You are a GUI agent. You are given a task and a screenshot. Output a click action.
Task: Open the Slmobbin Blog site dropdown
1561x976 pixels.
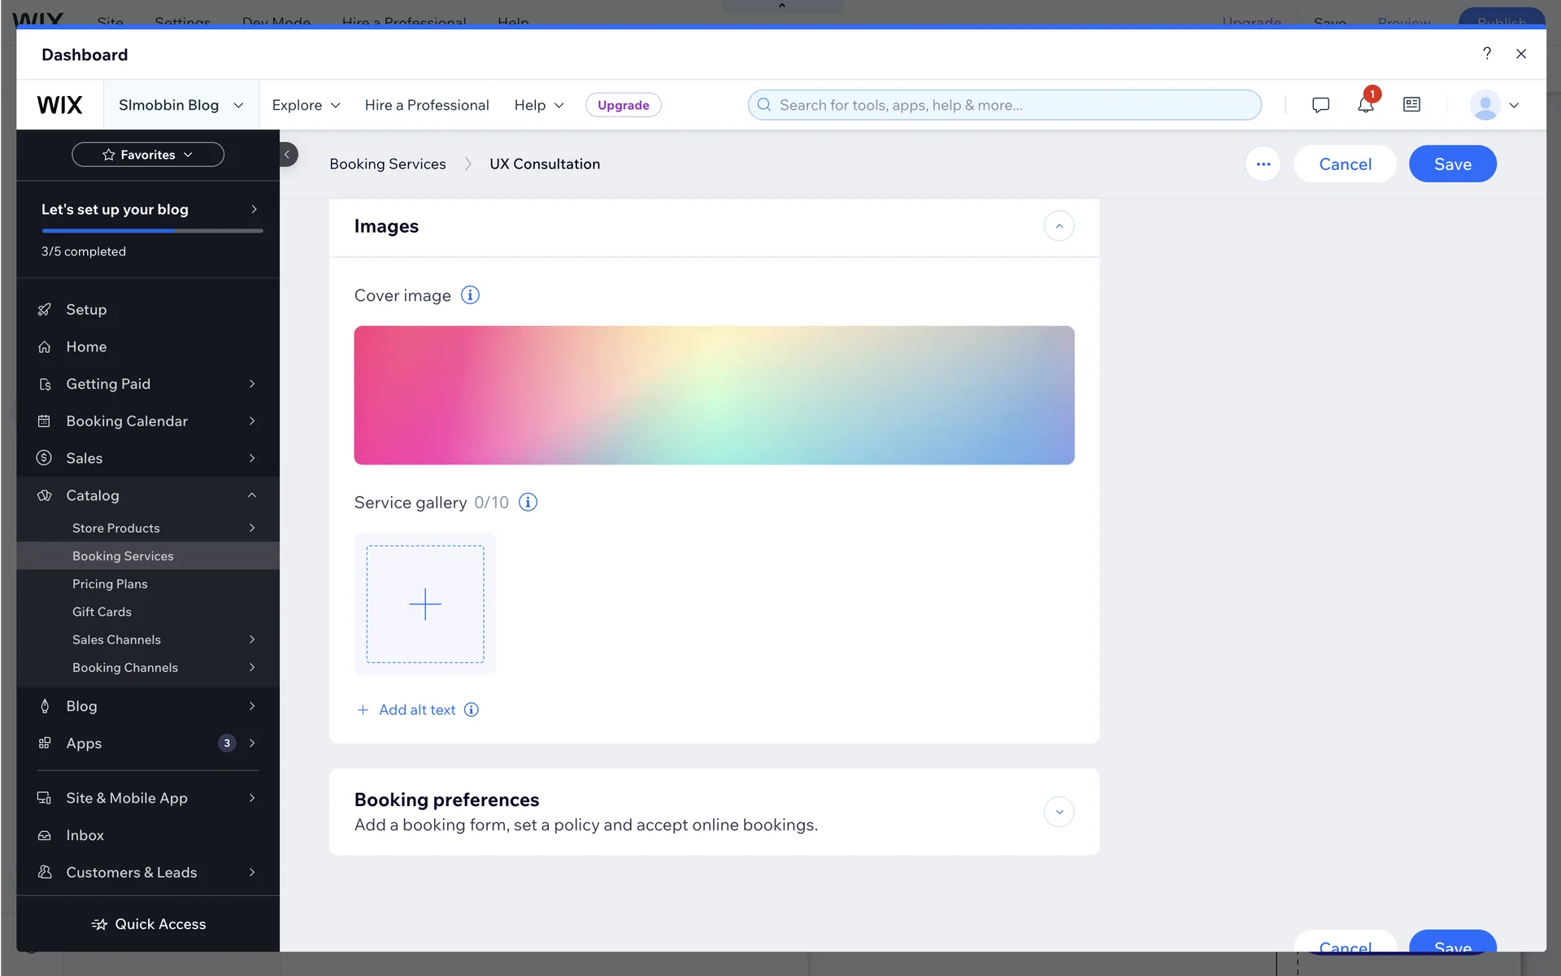point(180,105)
